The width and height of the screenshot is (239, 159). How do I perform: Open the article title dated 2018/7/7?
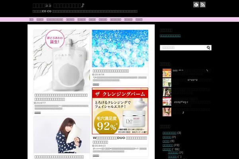coord(61,97)
